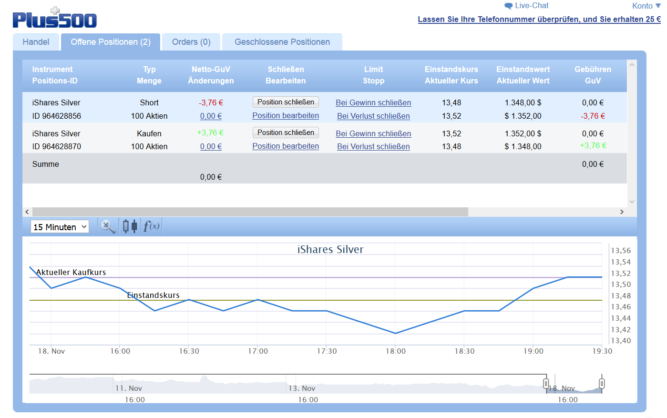The image size is (667, 418).
Task: Click right handle of chart range slider
Action: (602, 383)
